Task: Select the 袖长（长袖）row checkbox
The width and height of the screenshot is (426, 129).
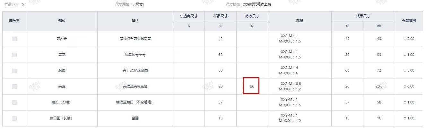Action: 14,102
